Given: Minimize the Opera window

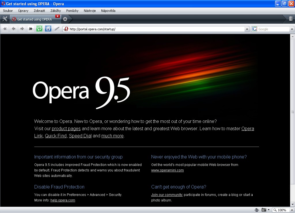Looking at the screenshot, I should pos(278,3).
